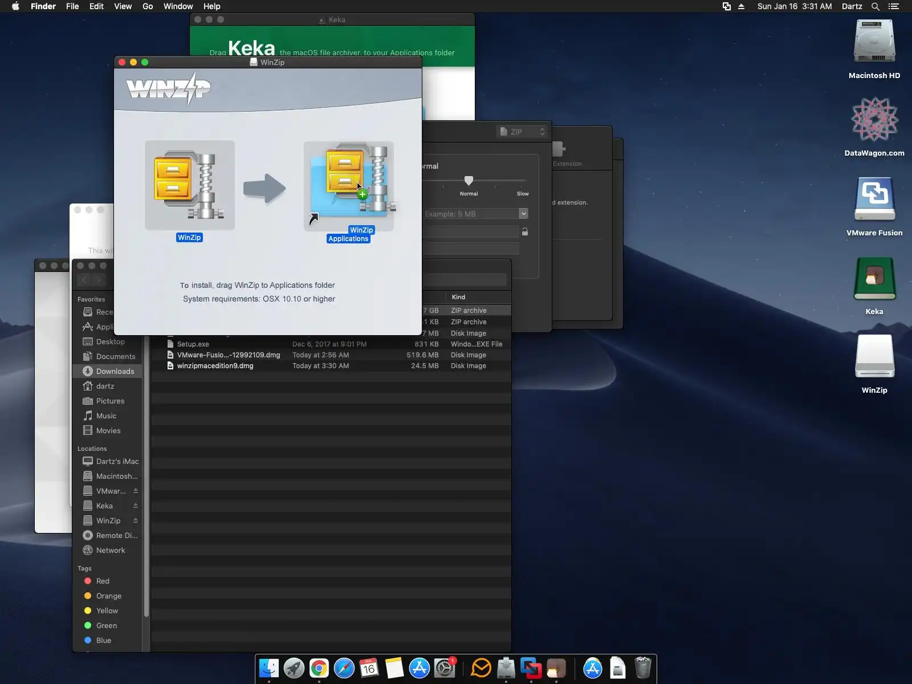Image resolution: width=912 pixels, height=684 pixels.
Task: Adjust the compression speed slider handle
Action: pyautogui.click(x=469, y=181)
